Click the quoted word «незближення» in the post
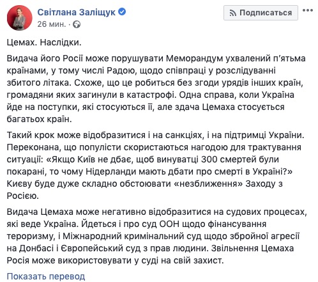318x282 pixels. (208, 184)
